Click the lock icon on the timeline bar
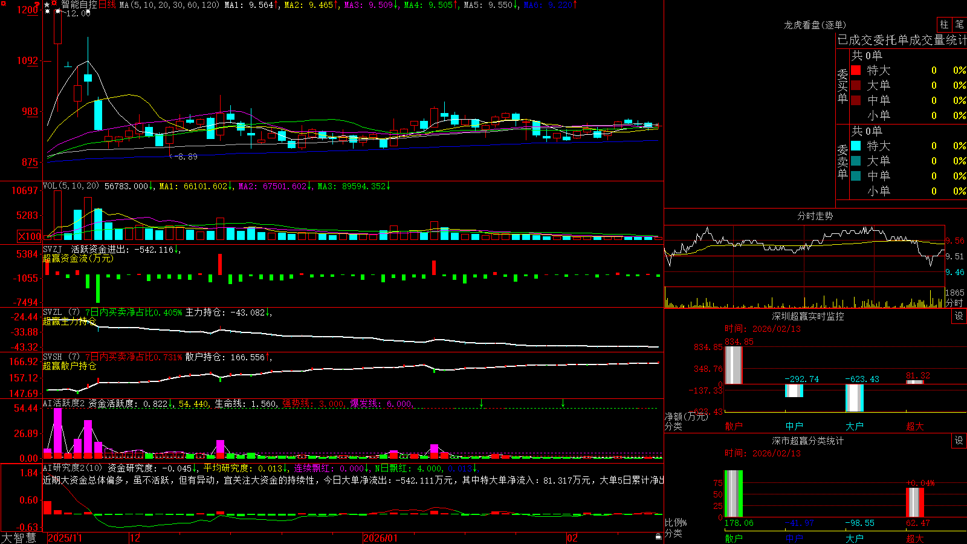 click(x=659, y=537)
